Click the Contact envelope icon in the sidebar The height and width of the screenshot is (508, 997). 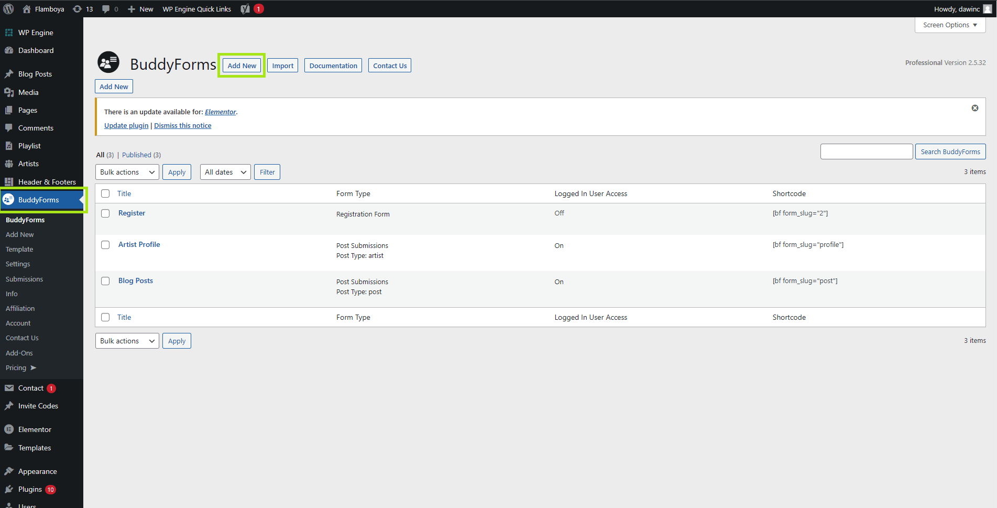9,388
